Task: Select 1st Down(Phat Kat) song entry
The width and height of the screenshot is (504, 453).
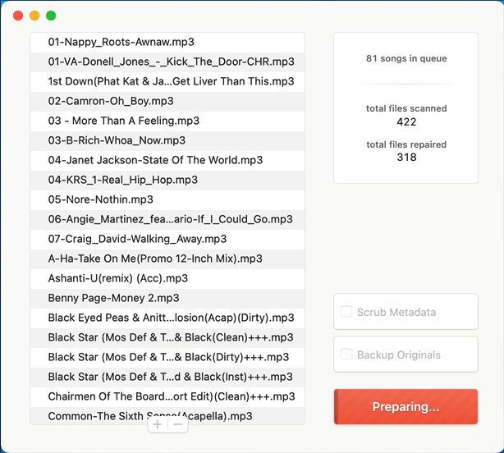Action: (x=168, y=81)
